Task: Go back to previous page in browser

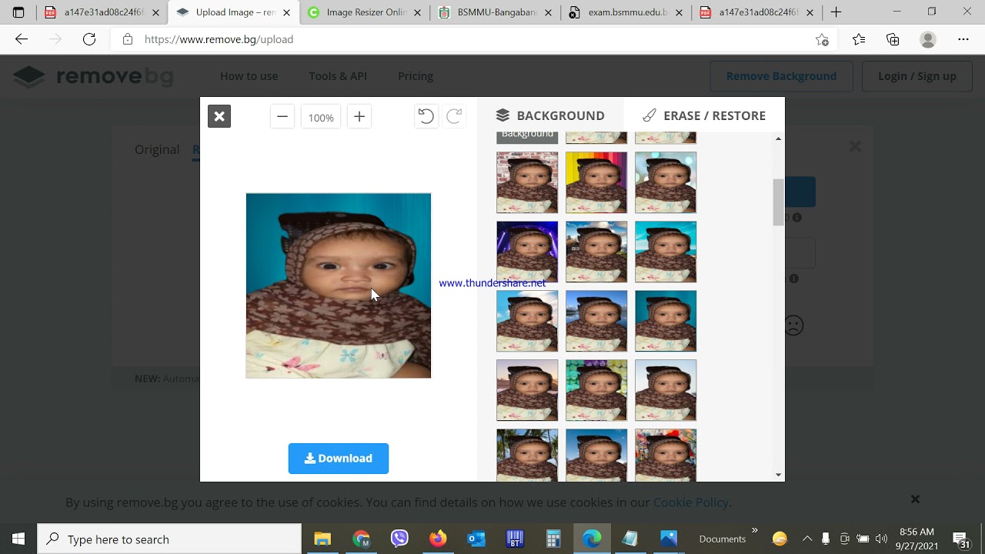Action: pyautogui.click(x=22, y=39)
